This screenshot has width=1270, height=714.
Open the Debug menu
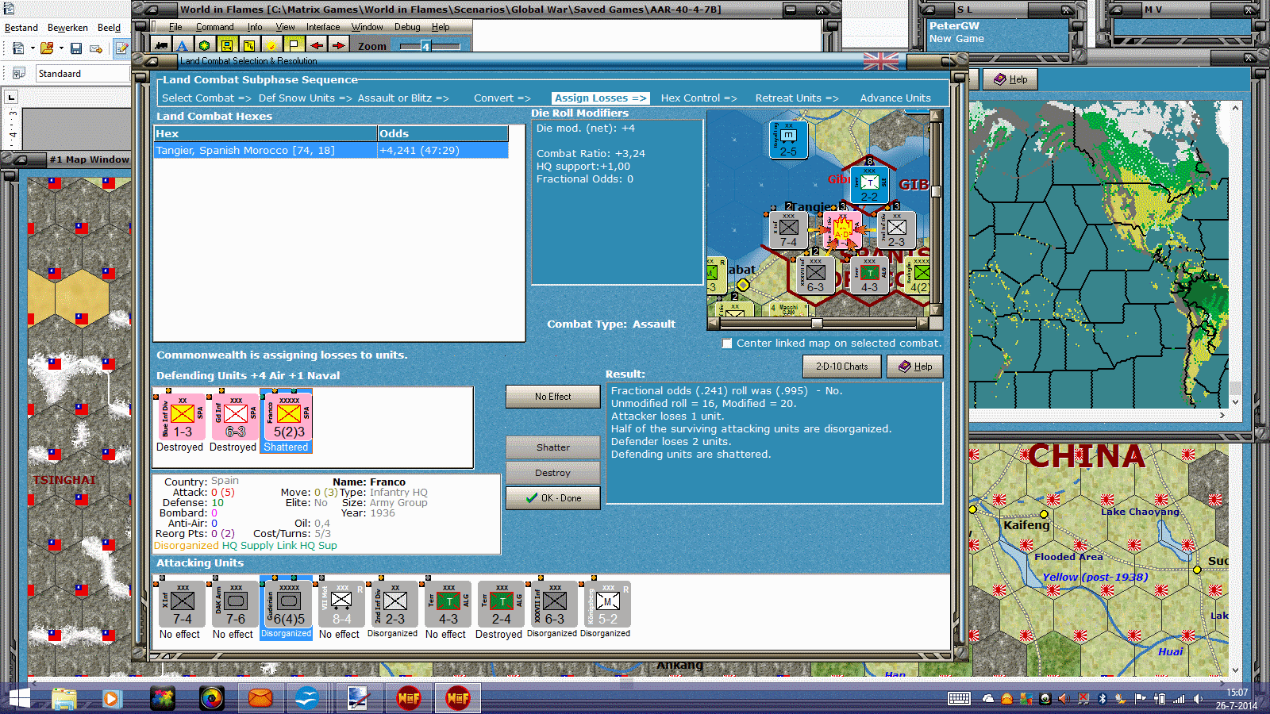pyautogui.click(x=407, y=27)
